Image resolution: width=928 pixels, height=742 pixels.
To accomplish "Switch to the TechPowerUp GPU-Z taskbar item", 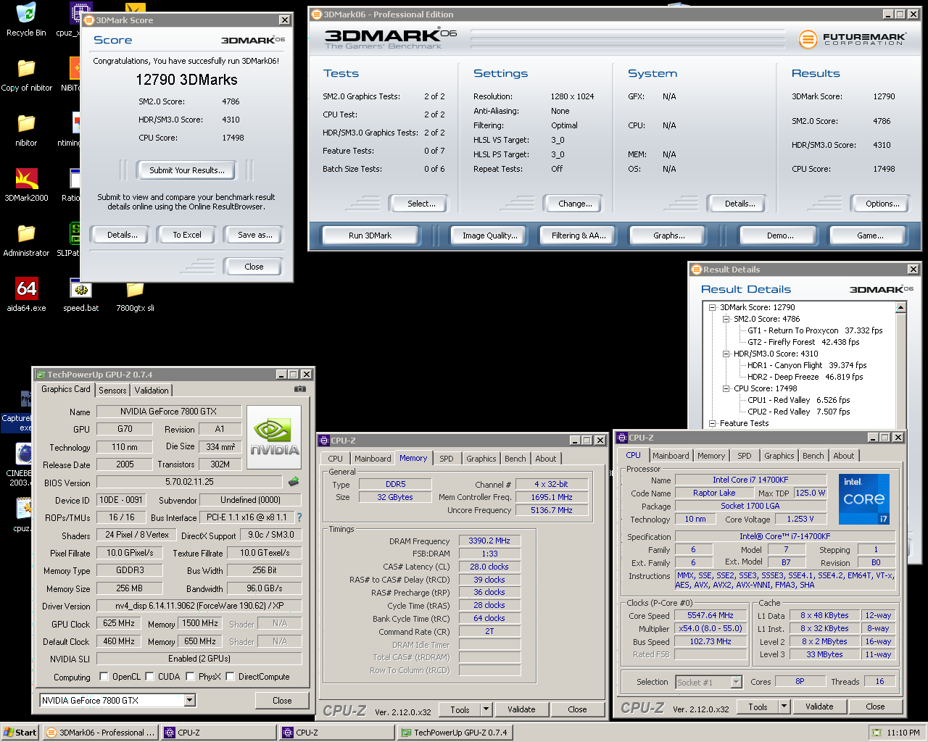I will 455,733.
